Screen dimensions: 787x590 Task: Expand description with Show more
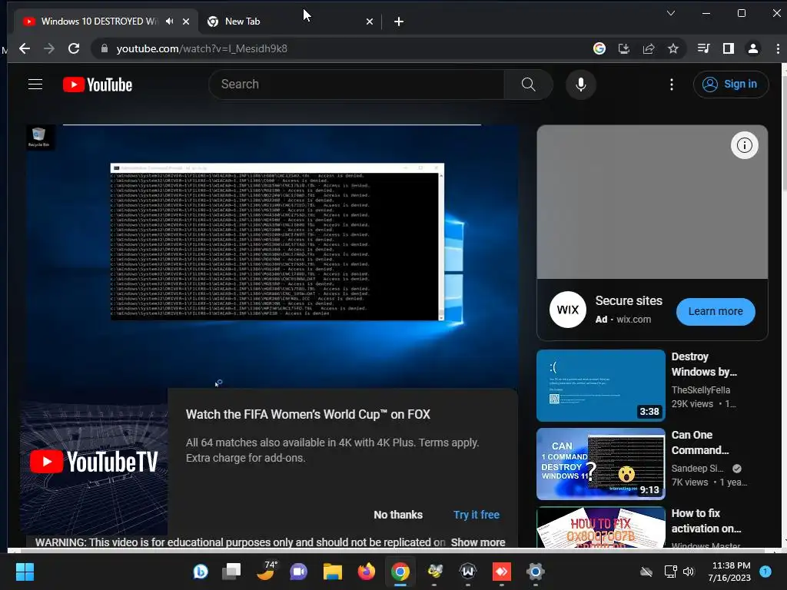pos(478,542)
